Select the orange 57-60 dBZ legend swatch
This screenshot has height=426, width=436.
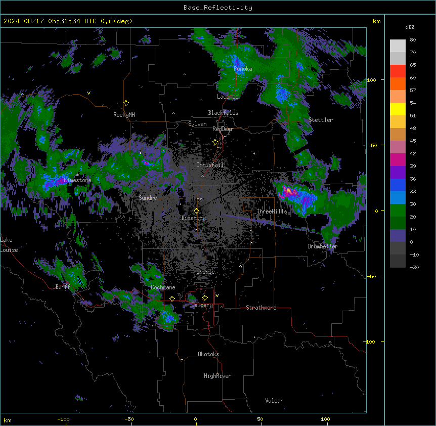398,84
